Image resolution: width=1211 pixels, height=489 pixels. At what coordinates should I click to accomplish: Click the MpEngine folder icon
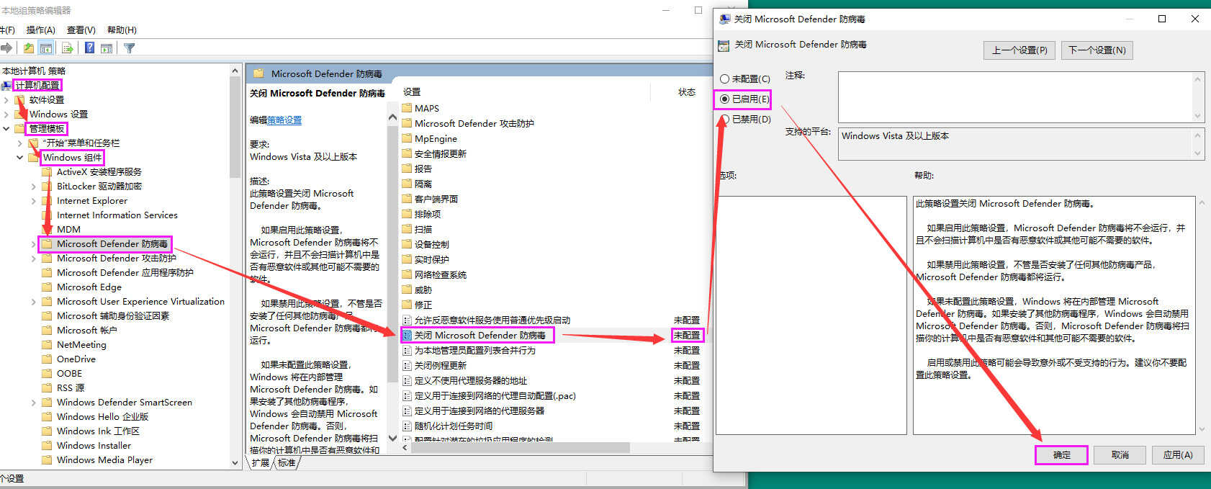[x=408, y=138]
